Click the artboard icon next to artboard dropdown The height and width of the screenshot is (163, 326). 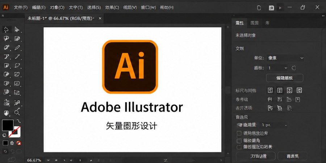(x=293, y=68)
